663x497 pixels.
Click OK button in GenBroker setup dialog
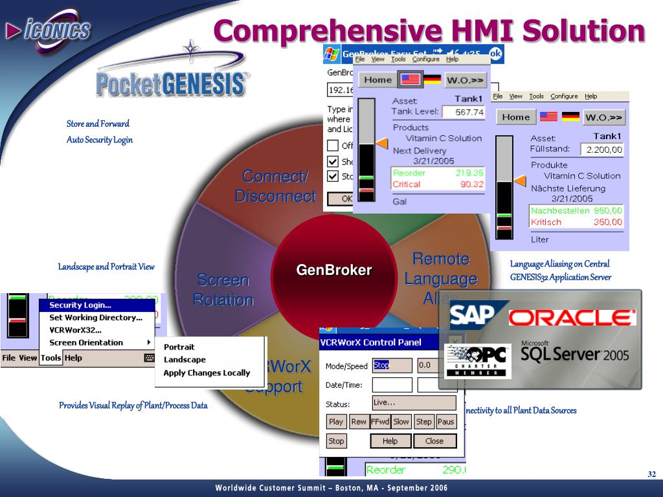coord(341,199)
